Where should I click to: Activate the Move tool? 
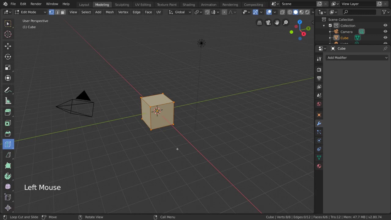point(8,46)
